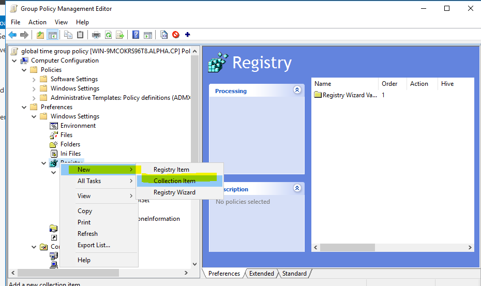Screen dimensions: 481x286
Task: Open the Action menu
Action: coord(37,22)
